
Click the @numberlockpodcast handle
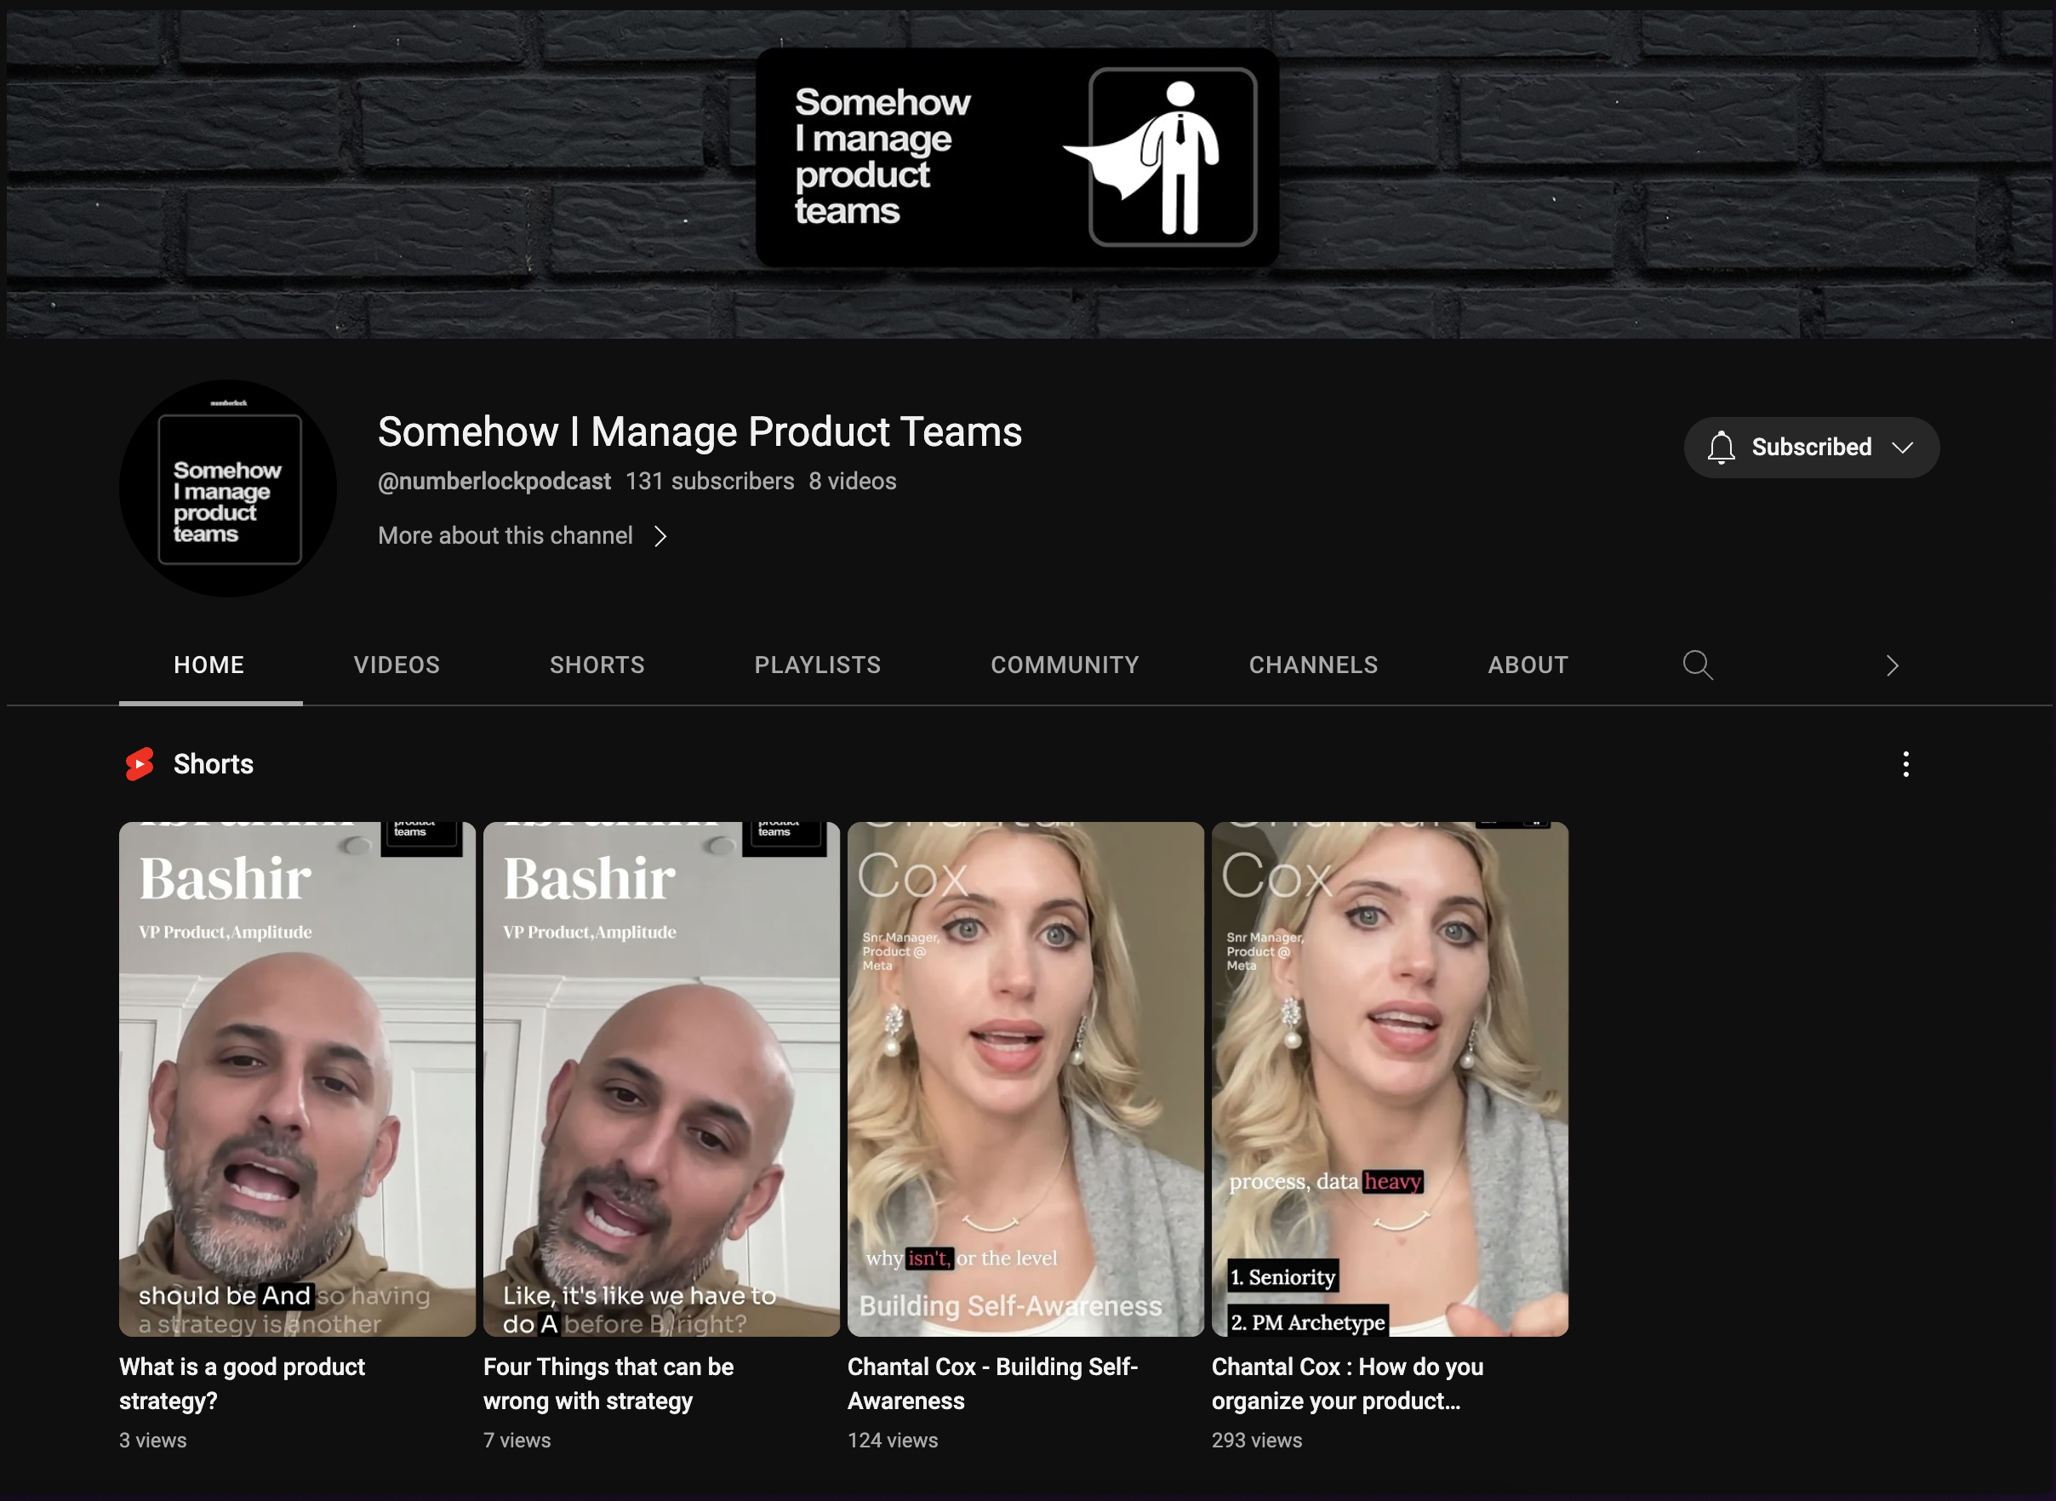(494, 482)
